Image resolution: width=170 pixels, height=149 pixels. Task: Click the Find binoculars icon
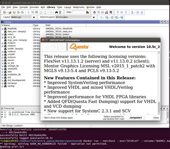[x=57, y=12]
